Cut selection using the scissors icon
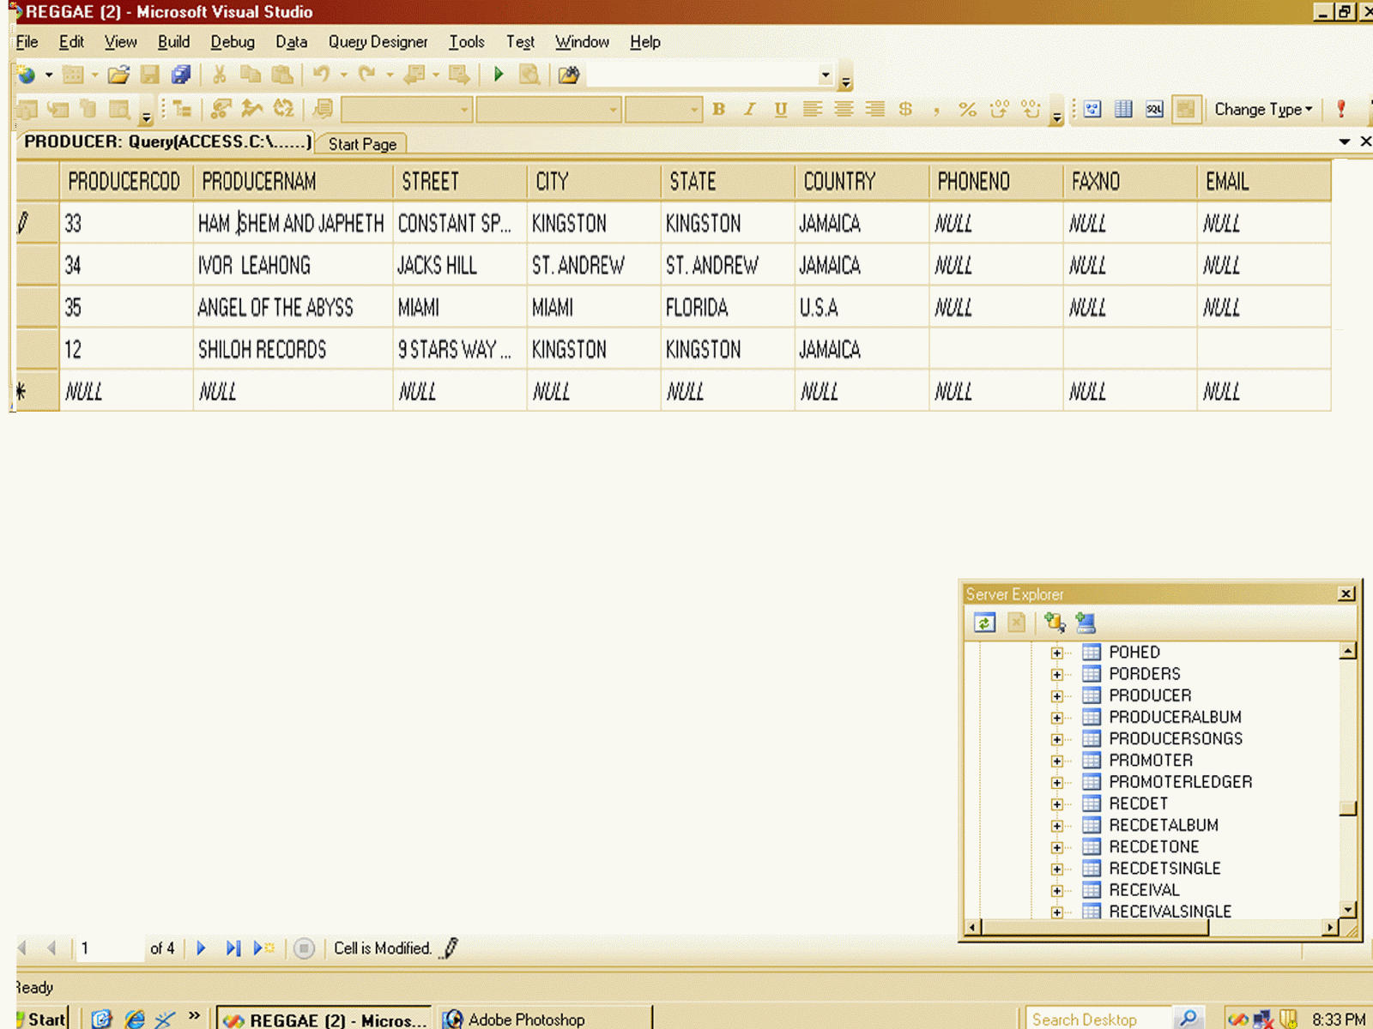The height and width of the screenshot is (1029, 1373). pos(219,75)
